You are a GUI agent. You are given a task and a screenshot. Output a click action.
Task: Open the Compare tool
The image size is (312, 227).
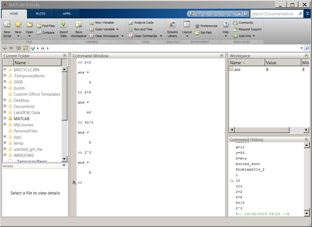[x=46, y=33]
